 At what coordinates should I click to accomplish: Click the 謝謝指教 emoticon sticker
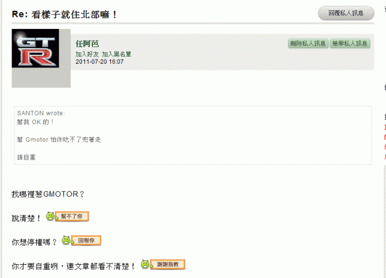click(x=163, y=264)
